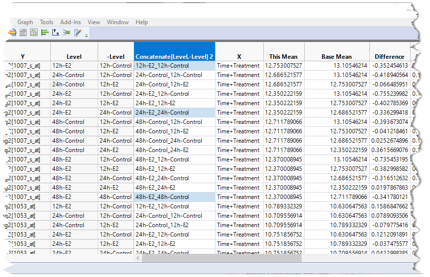This screenshot has width=430, height=277.
Task: Click the Fit Model arrows icon
Action: pos(67,33)
